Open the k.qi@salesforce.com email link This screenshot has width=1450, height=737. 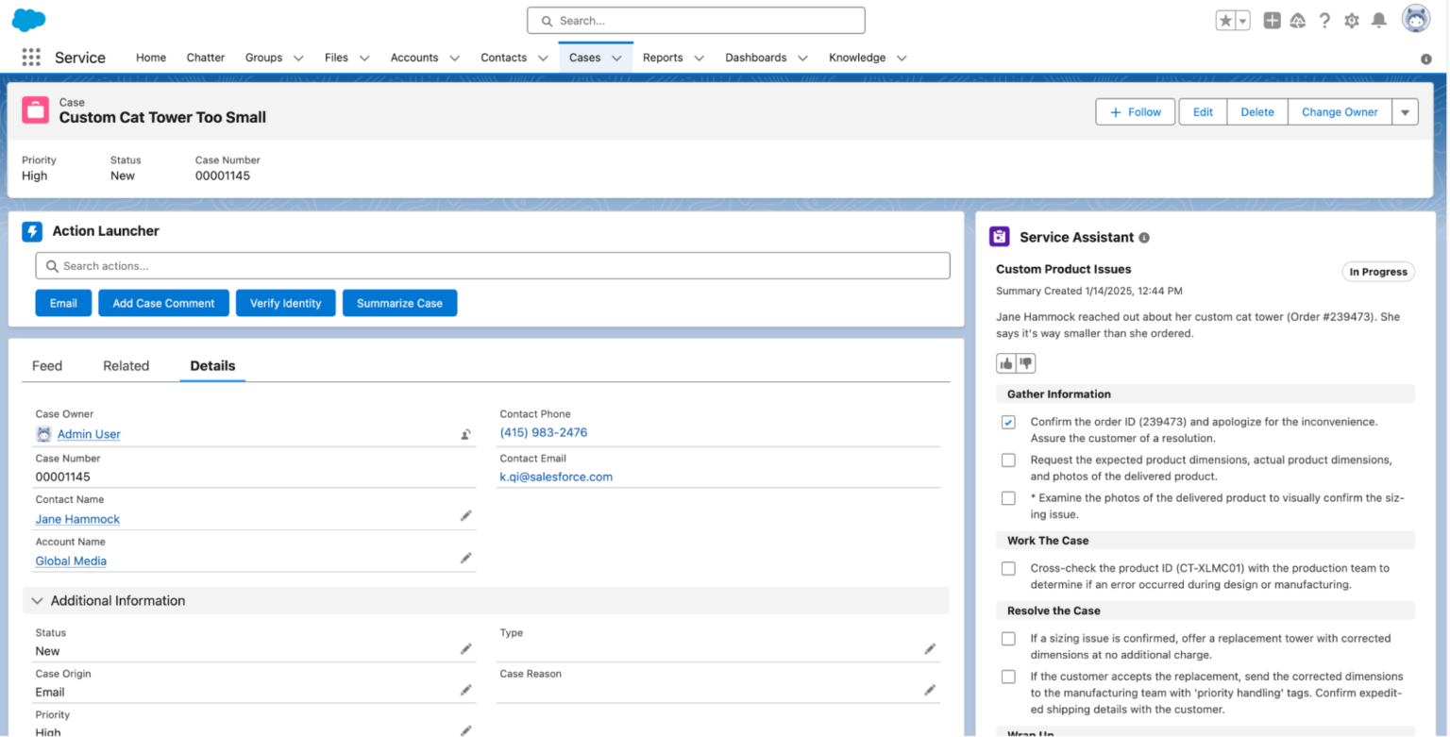coord(556,477)
